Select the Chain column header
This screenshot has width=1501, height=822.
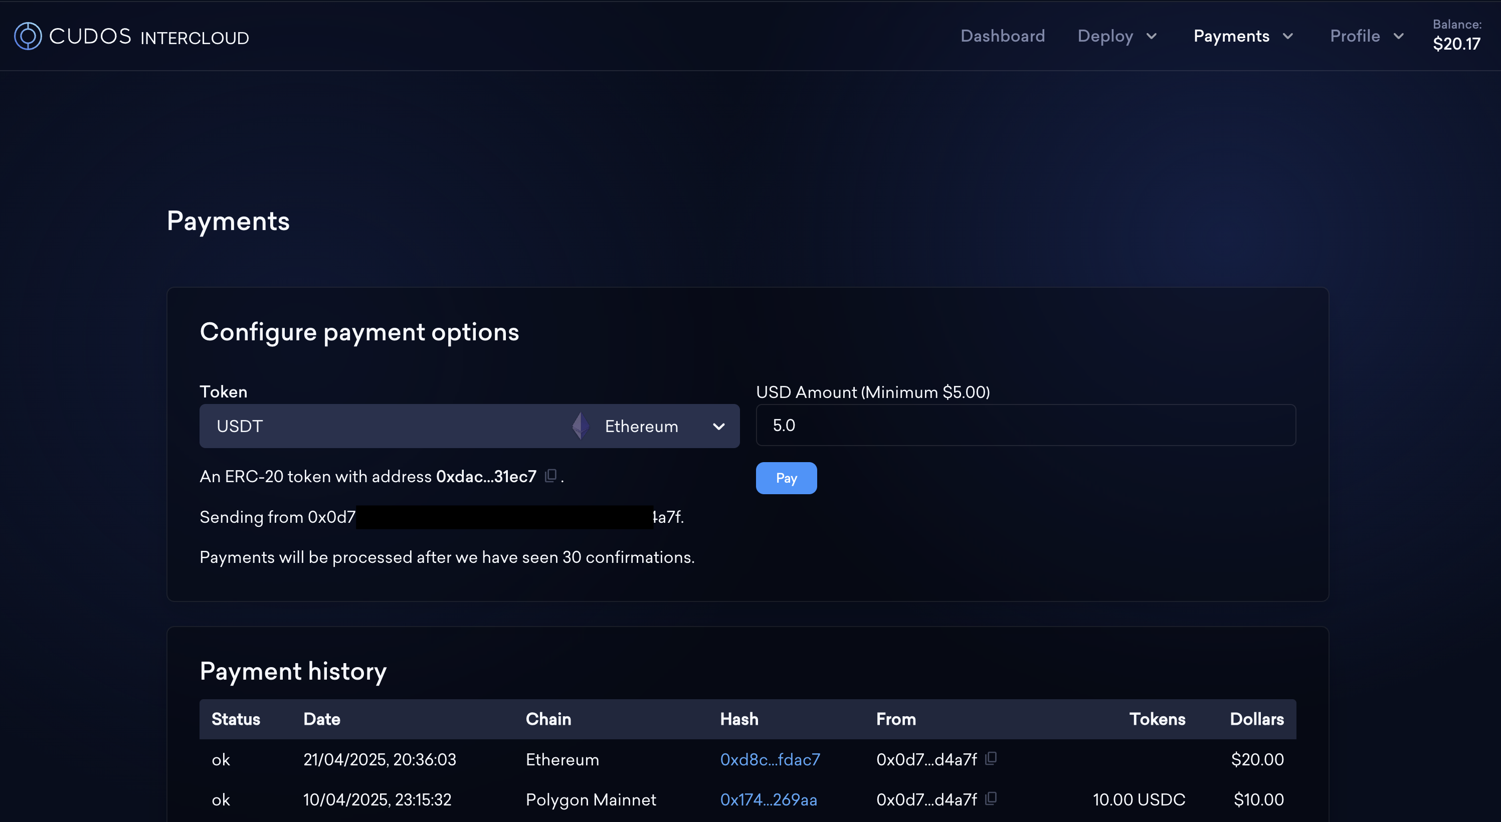548,719
